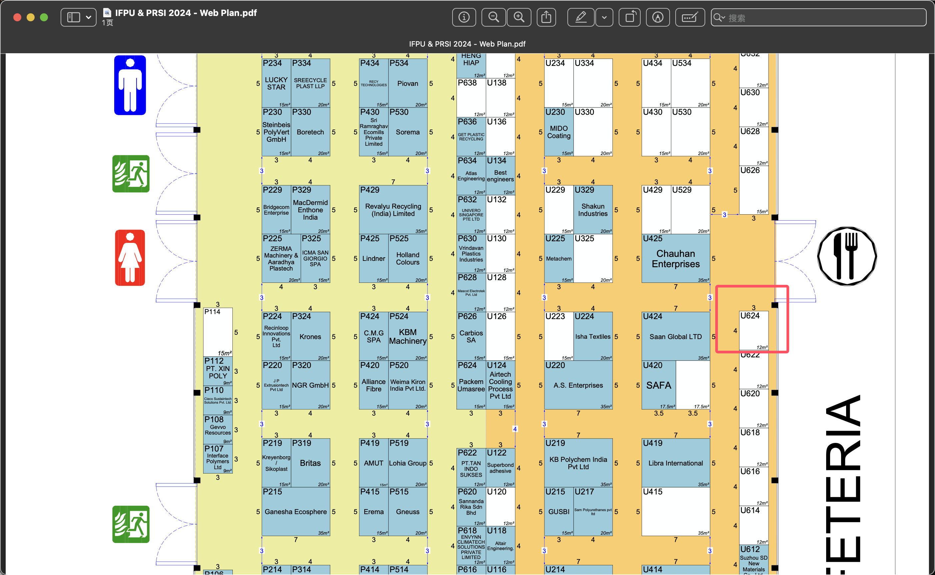Click the cafeteria fork and knife icon
Viewport: 935px width, 575px height.
847,256
